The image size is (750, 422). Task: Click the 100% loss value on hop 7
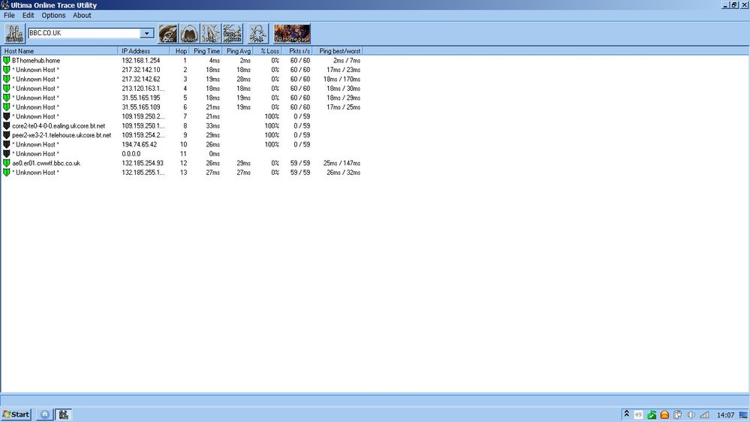[272, 116]
